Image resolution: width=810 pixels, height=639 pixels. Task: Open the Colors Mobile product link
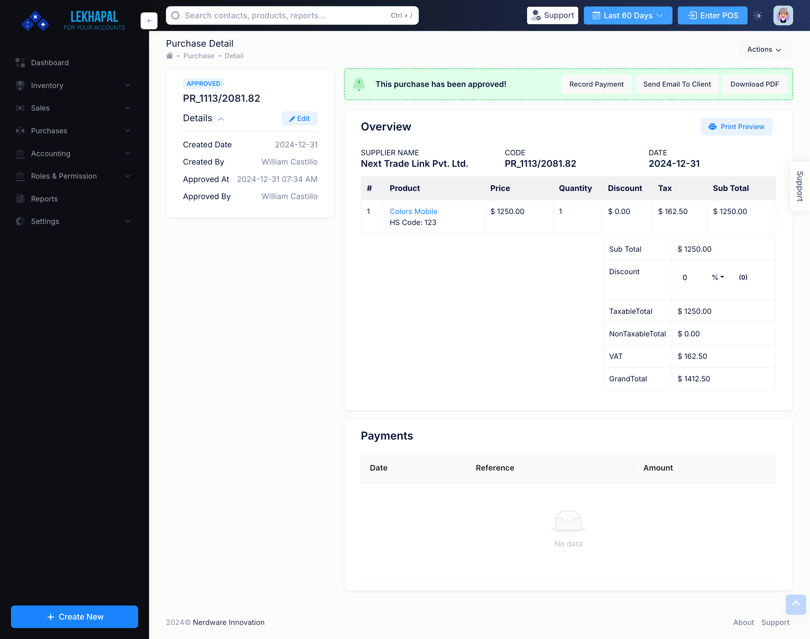click(x=413, y=211)
